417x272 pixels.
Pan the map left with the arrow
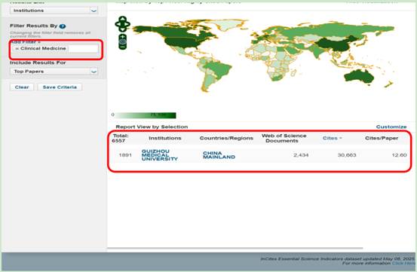118,24
